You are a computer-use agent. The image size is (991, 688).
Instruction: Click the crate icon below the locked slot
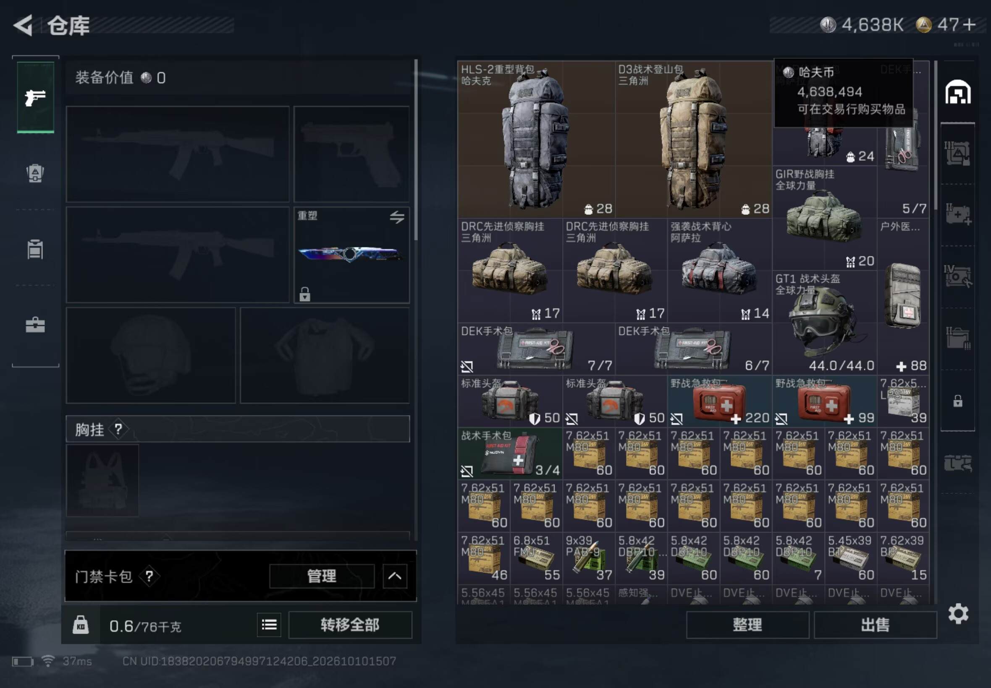coord(958,463)
